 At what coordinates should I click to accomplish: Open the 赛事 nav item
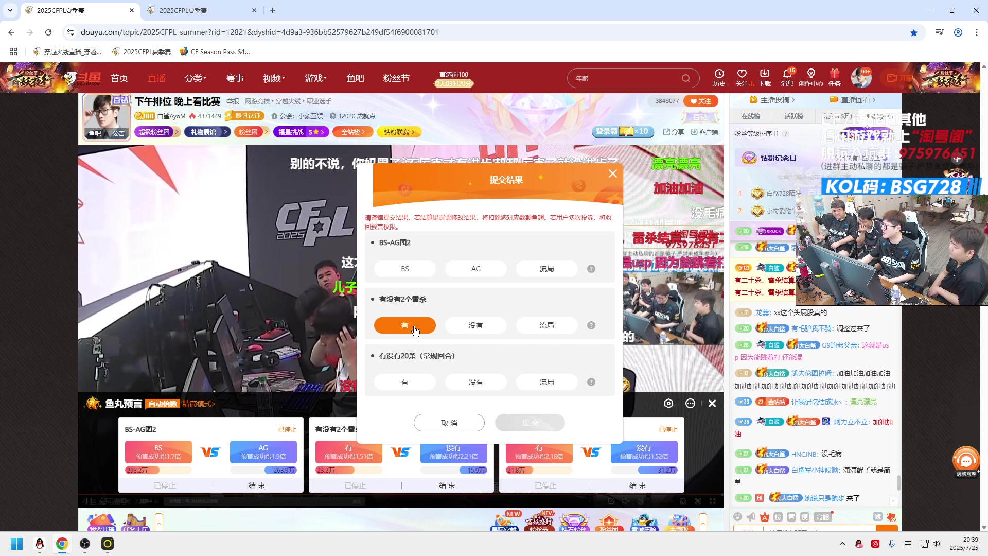(235, 78)
